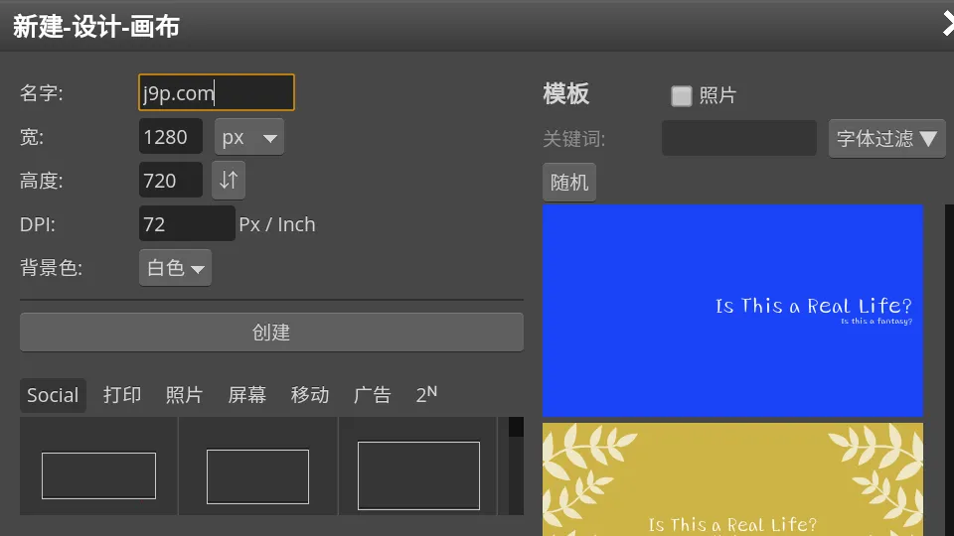Viewport: 954px width, 536px height.
Task: Switch to the 打印 presets tab
Action: click(x=122, y=395)
